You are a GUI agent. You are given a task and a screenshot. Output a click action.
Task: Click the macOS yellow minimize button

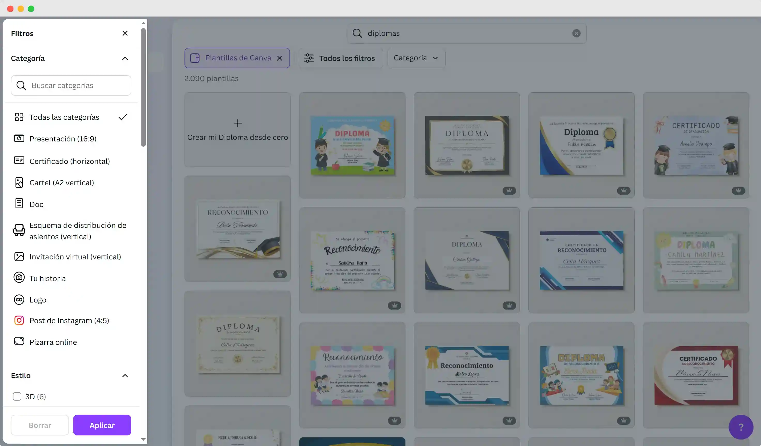[20, 9]
